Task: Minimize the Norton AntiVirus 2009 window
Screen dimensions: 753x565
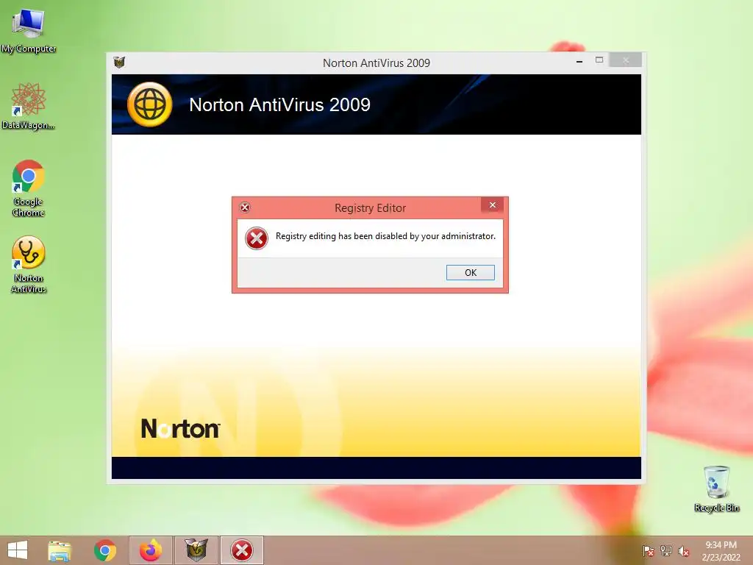Action: pyautogui.click(x=579, y=61)
